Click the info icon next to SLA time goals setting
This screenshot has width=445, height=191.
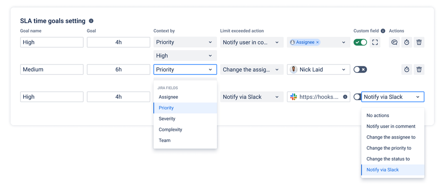click(91, 21)
